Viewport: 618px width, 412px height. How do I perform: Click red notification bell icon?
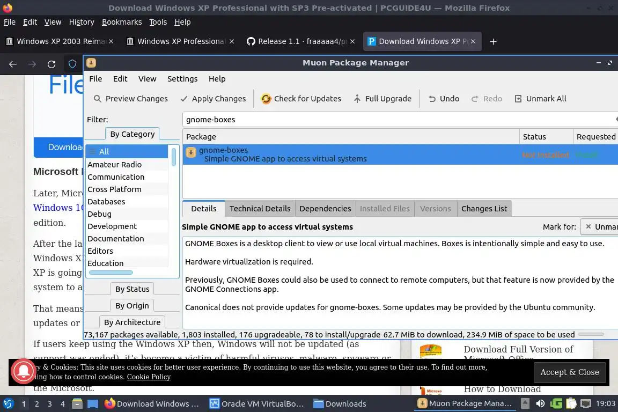click(x=24, y=371)
